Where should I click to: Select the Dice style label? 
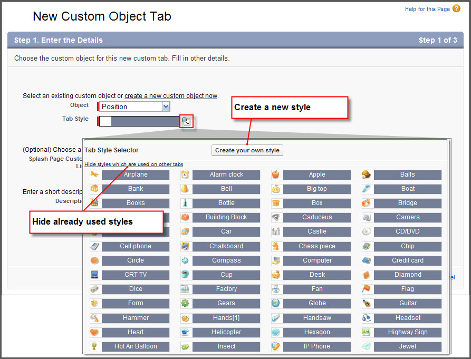(136, 289)
